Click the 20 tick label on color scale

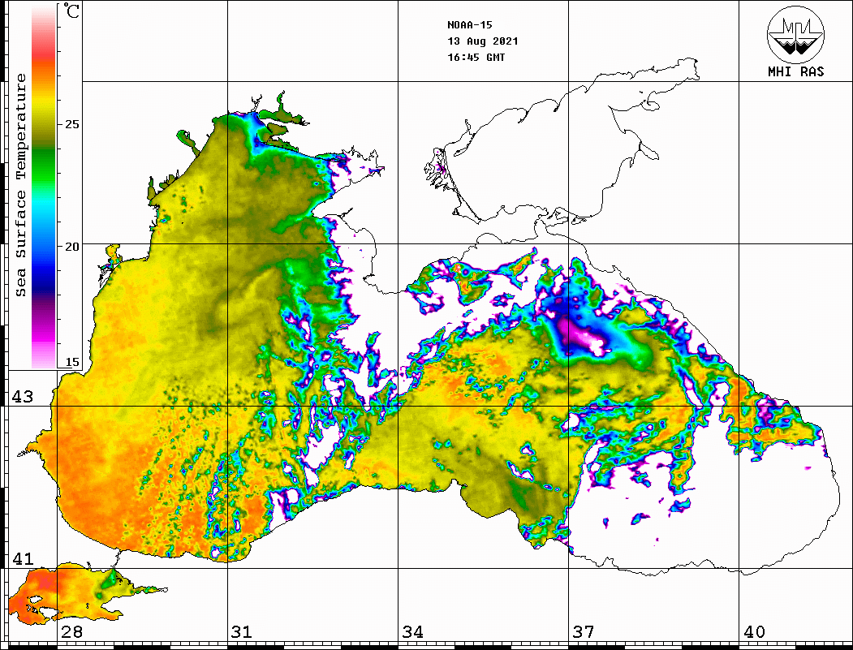(71, 247)
